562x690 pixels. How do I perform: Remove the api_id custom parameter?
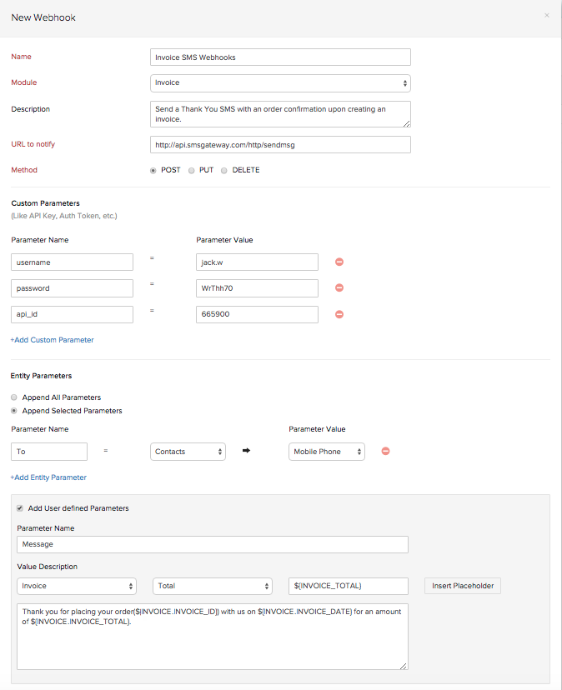(x=339, y=314)
